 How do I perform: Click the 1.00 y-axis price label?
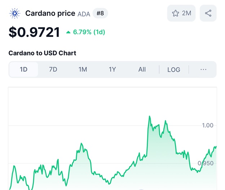(x=208, y=125)
